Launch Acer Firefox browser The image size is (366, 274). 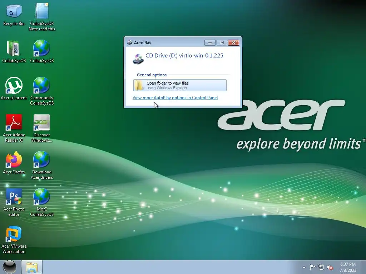pyautogui.click(x=14, y=163)
